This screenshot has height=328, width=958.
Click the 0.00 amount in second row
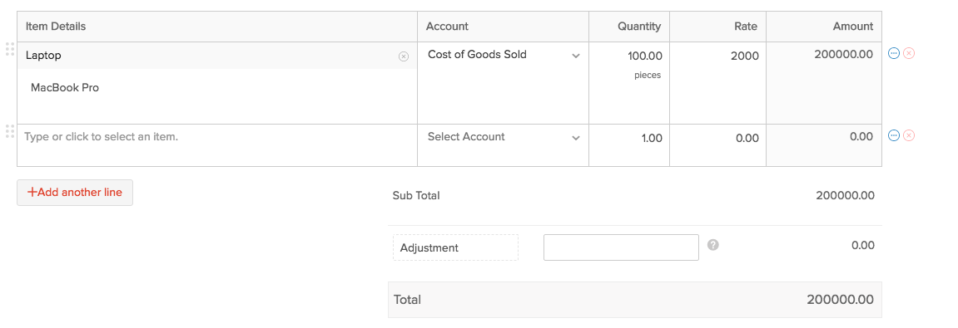click(861, 136)
